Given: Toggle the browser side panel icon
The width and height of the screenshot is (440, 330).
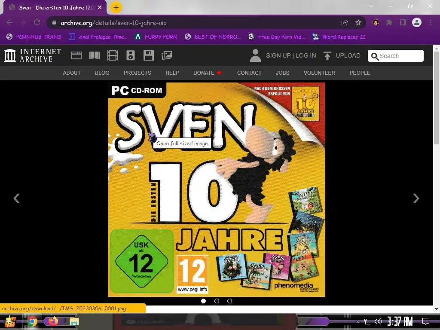Looking at the screenshot, I should pyautogui.click(x=403, y=22).
